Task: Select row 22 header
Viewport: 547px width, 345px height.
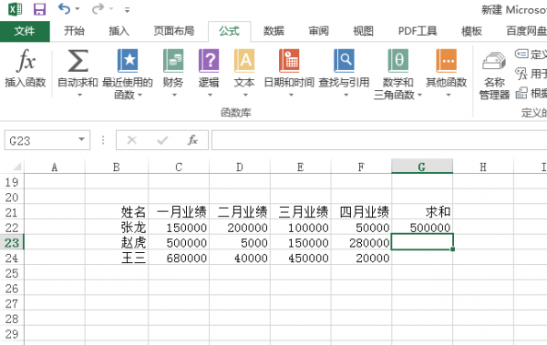Action: [12, 228]
